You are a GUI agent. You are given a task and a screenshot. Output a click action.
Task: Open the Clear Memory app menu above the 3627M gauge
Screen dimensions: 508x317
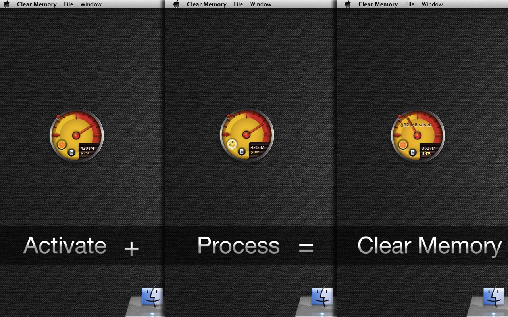coord(378,4)
